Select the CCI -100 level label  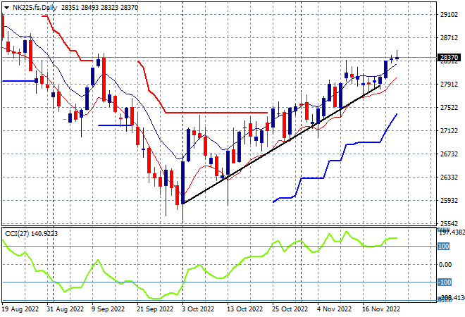445,282
